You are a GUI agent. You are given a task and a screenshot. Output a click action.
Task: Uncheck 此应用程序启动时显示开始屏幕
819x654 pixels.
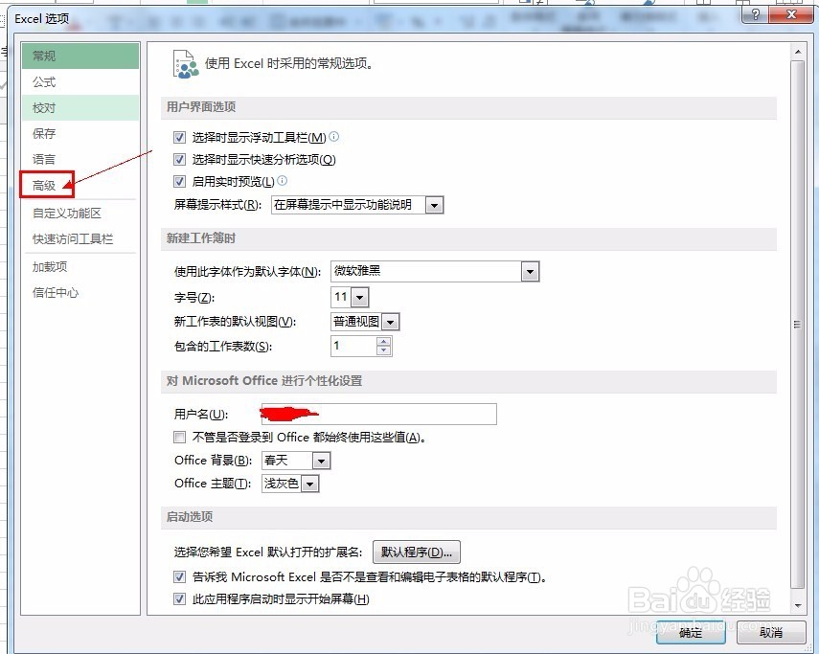tap(179, 598)
